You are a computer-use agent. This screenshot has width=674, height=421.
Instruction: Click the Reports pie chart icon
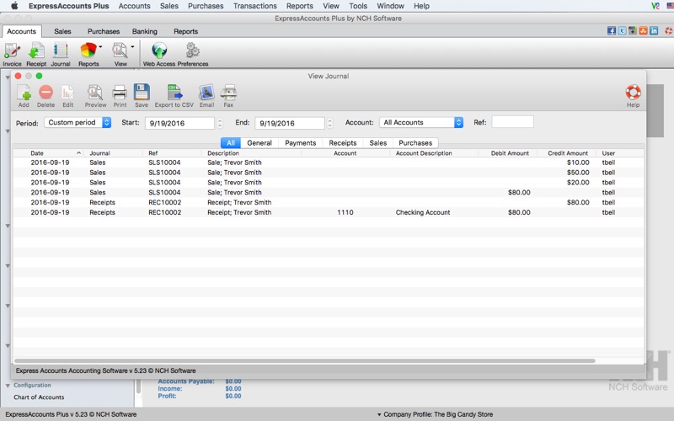pyautogui.click(x=88, y=51)
